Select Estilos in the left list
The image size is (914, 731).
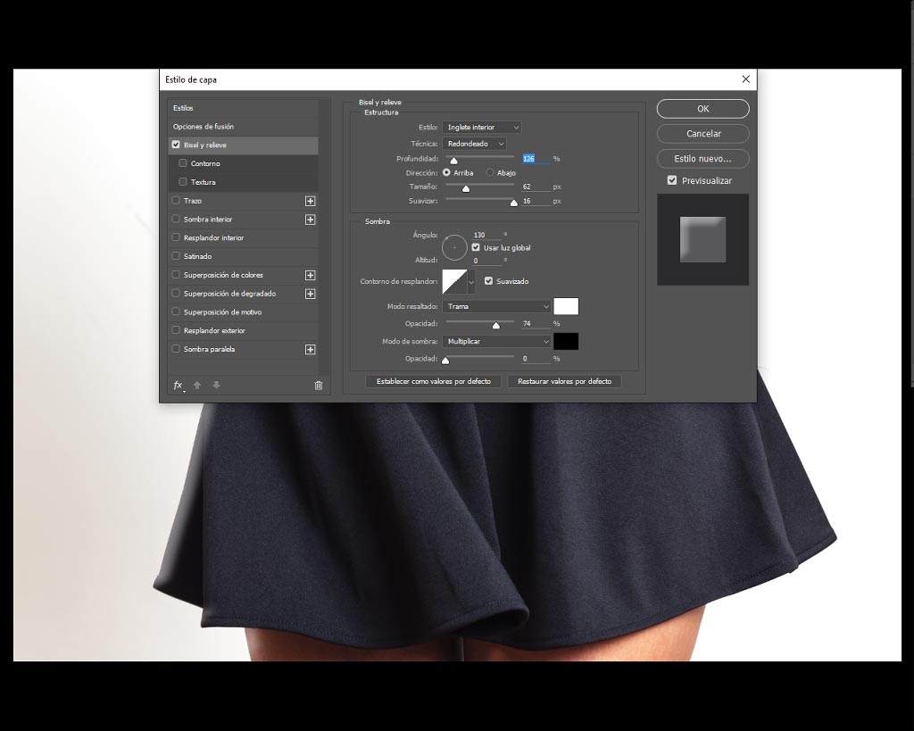183,108
